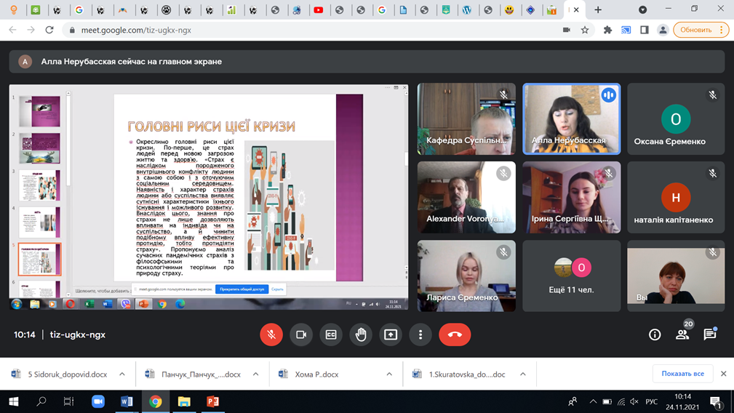The image size is (734, 413).
Task: Select Оксана Єременко participant tile
Action: [x=676, y=119]
